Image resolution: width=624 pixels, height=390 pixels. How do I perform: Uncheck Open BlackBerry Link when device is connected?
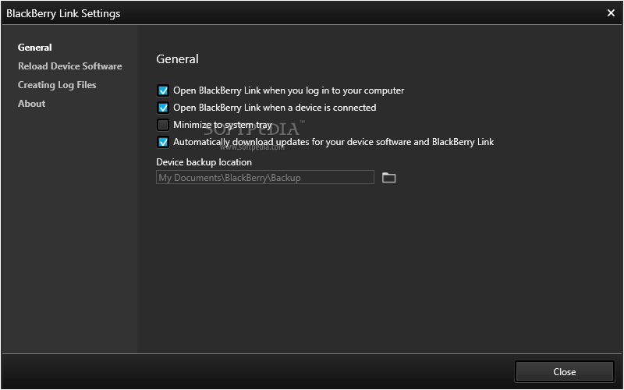click(163, 108)
